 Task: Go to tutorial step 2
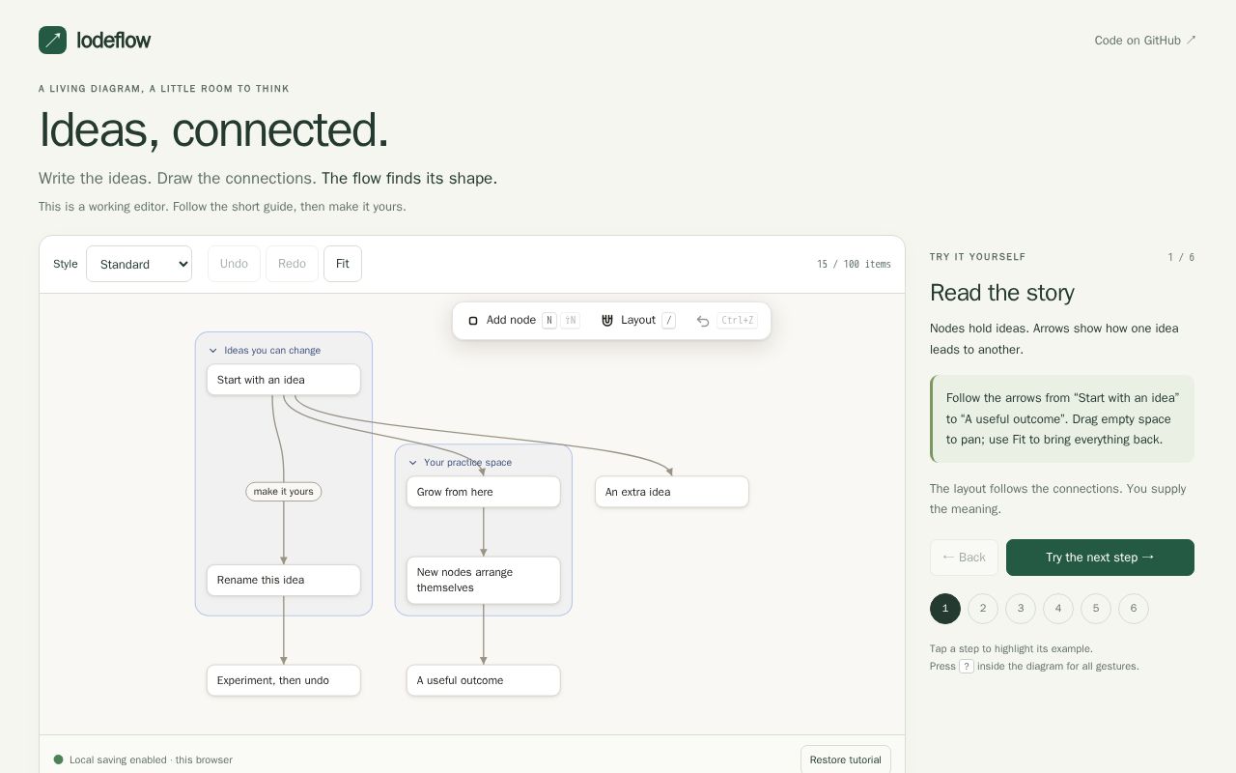click(983, 609)
